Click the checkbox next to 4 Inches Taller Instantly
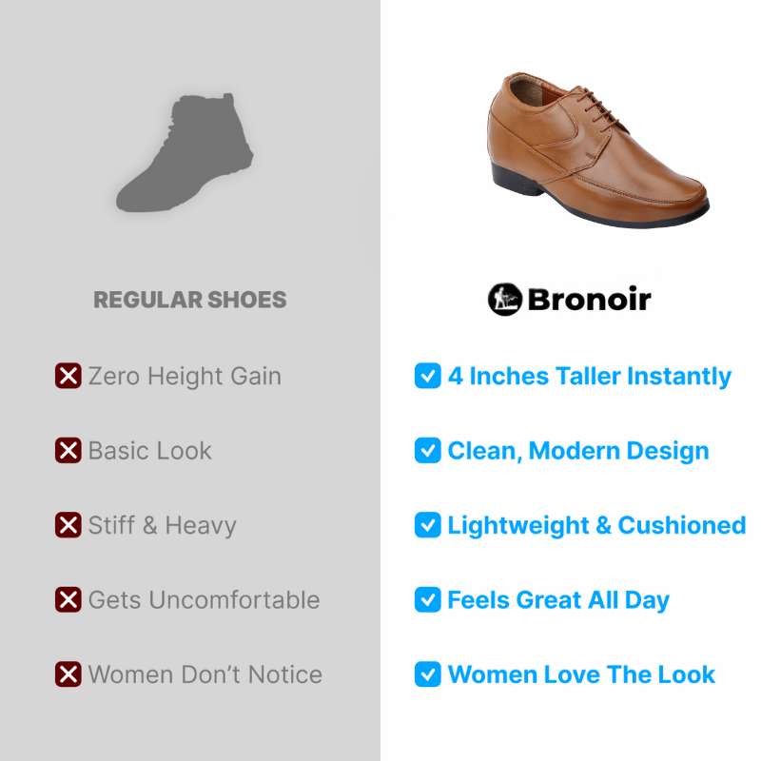The width and height of the screenshot is (761, 761). [x=427, y=376]
